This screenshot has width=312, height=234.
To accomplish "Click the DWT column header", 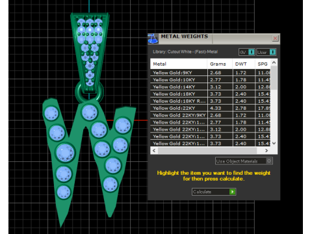I will coord(244,64).
